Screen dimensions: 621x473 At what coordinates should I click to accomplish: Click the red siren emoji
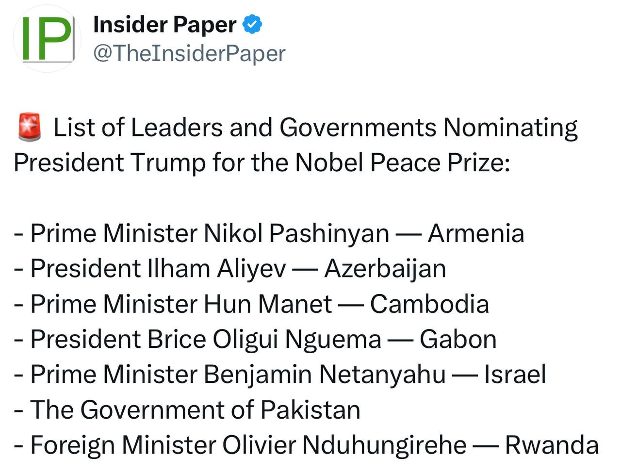point(30,127)
